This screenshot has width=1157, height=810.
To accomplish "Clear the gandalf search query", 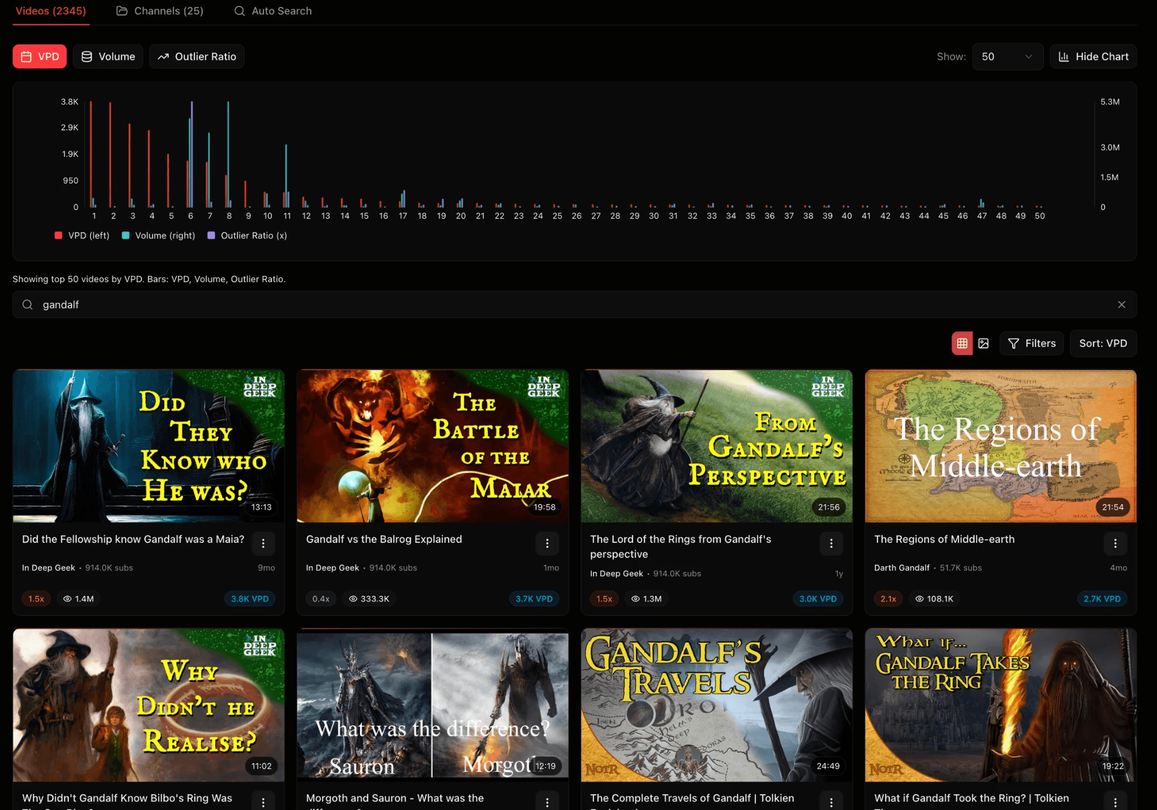I will (1122, 304).
